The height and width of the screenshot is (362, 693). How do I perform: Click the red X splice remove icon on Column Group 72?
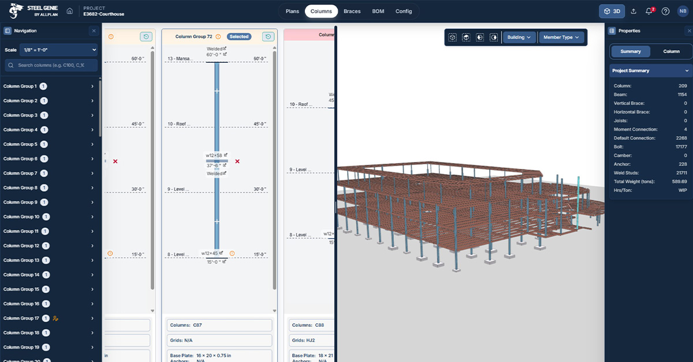click(x=237, y=161)
